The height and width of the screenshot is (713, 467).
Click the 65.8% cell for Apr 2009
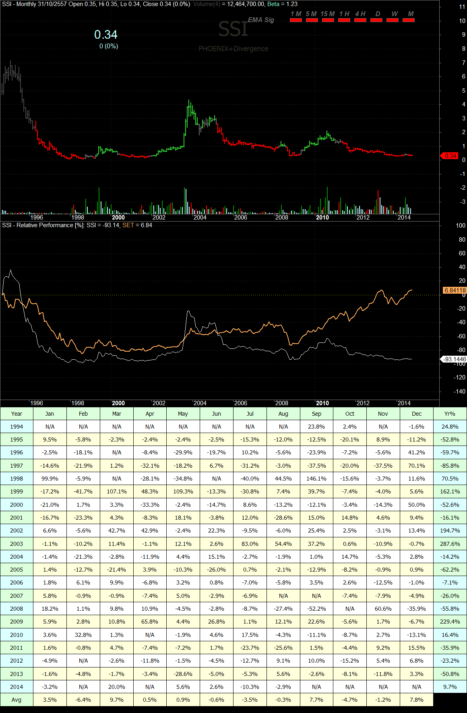[x=150, y=622]
